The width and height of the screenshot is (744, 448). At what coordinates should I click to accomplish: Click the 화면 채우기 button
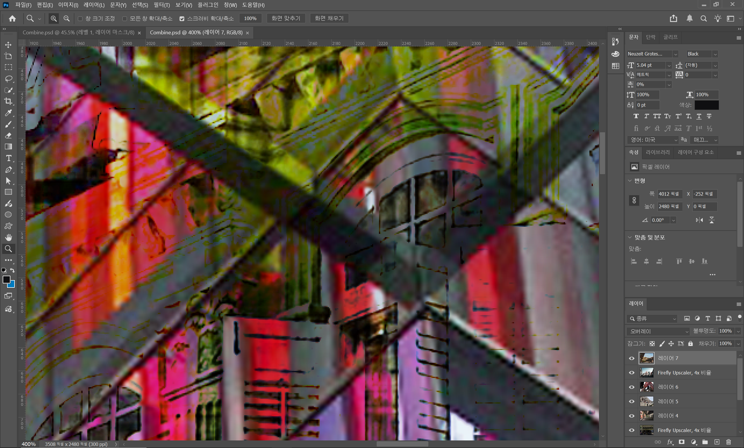pyautogui.click(x=329, y=18)
